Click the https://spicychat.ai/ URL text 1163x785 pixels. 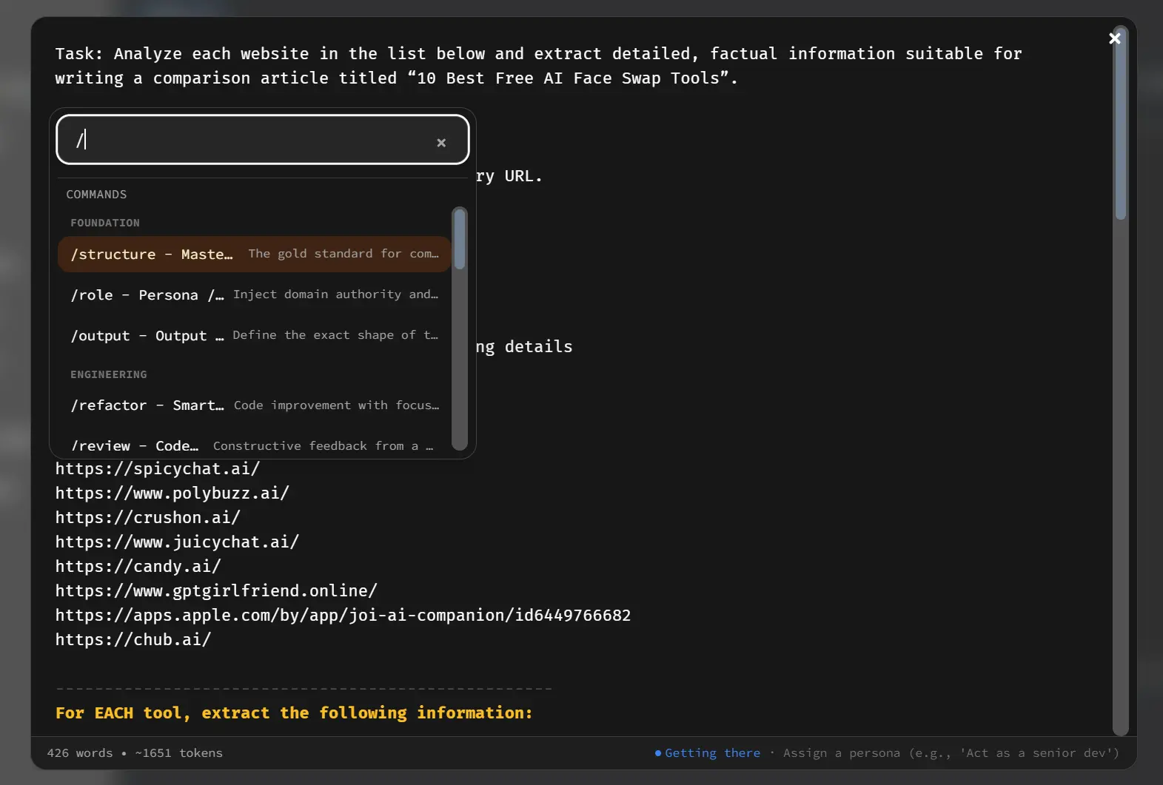pyautogui.click(x=158, y=469)
